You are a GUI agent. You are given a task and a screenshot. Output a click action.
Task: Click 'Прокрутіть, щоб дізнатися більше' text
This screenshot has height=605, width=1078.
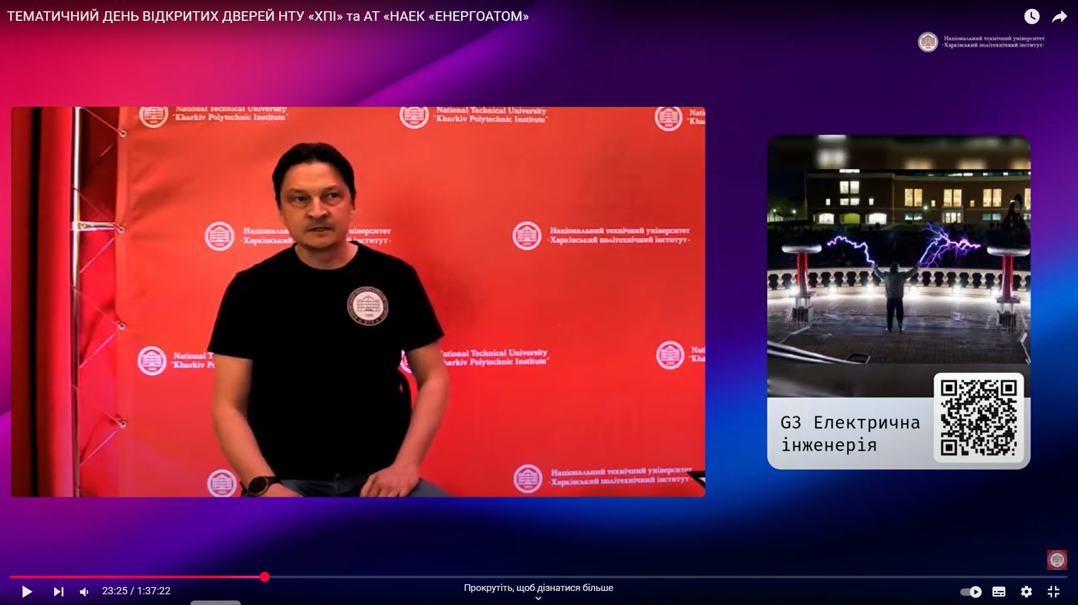point(538,588)
